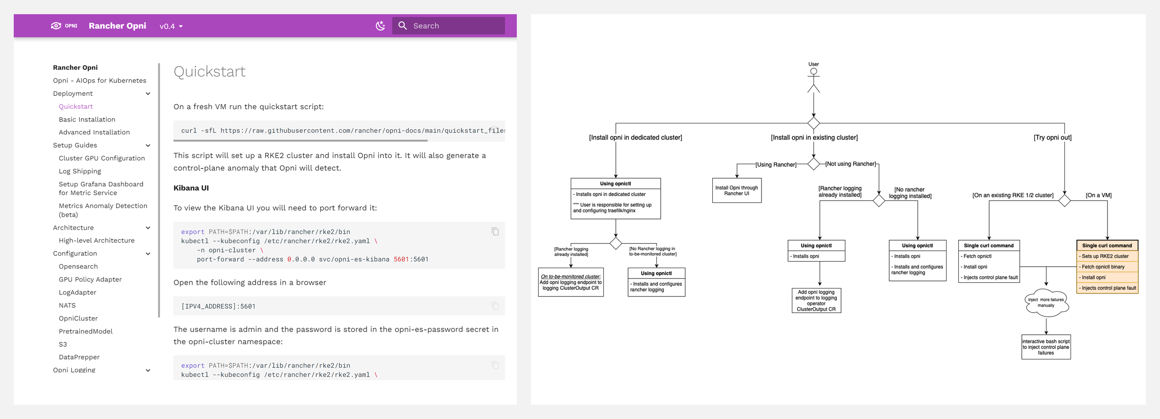Open Setup Grafana Dashboard for Metric Service
The width and height of the screenshot is (1160, 419).
tap(101, 188)
